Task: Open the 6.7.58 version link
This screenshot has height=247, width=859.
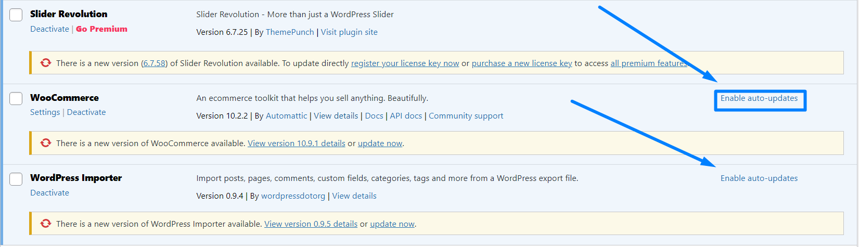Action: (155, 63)
